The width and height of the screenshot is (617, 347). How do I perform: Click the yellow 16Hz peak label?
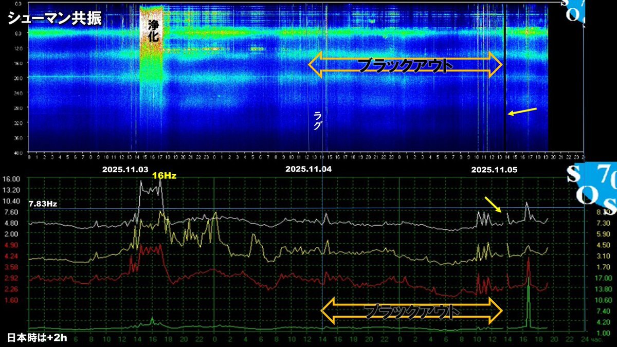pyautogui.click(x=165, y=176)
